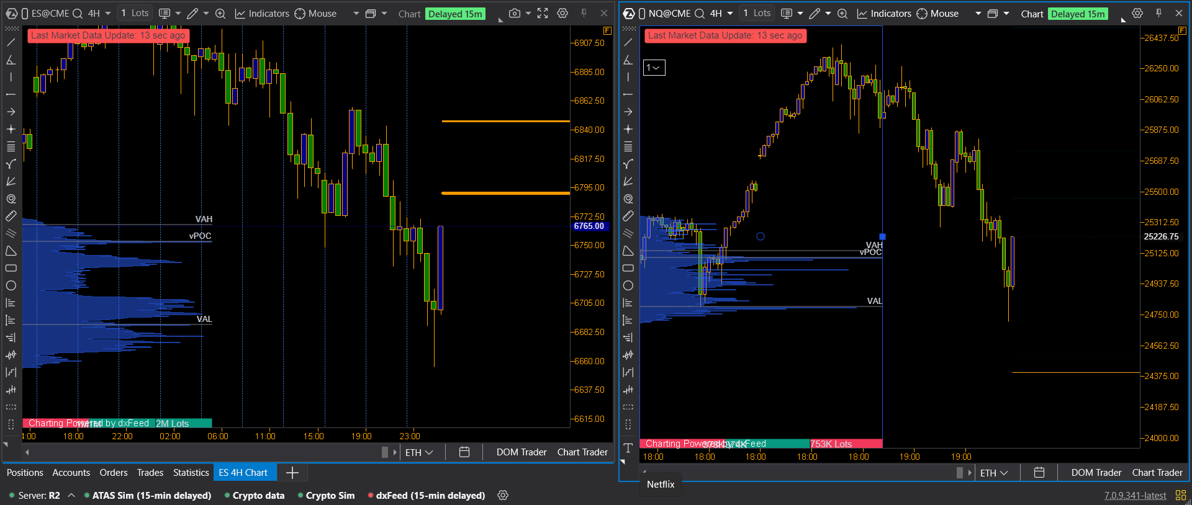Open NQ chart settings gear
The height and width of the screenshot is (505, 1192).
tap(1137, 13)
